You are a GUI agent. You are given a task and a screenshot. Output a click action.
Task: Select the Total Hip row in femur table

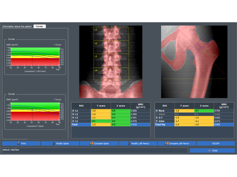tap(194, 125)
